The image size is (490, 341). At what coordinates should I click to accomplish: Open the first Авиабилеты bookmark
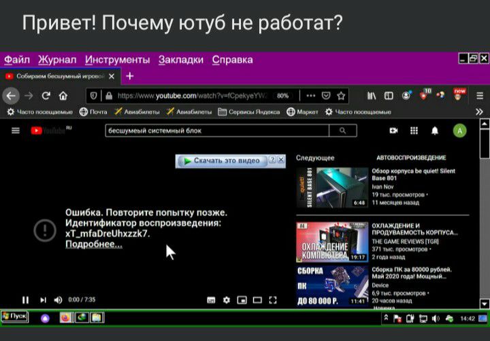(x=137, y=111)
